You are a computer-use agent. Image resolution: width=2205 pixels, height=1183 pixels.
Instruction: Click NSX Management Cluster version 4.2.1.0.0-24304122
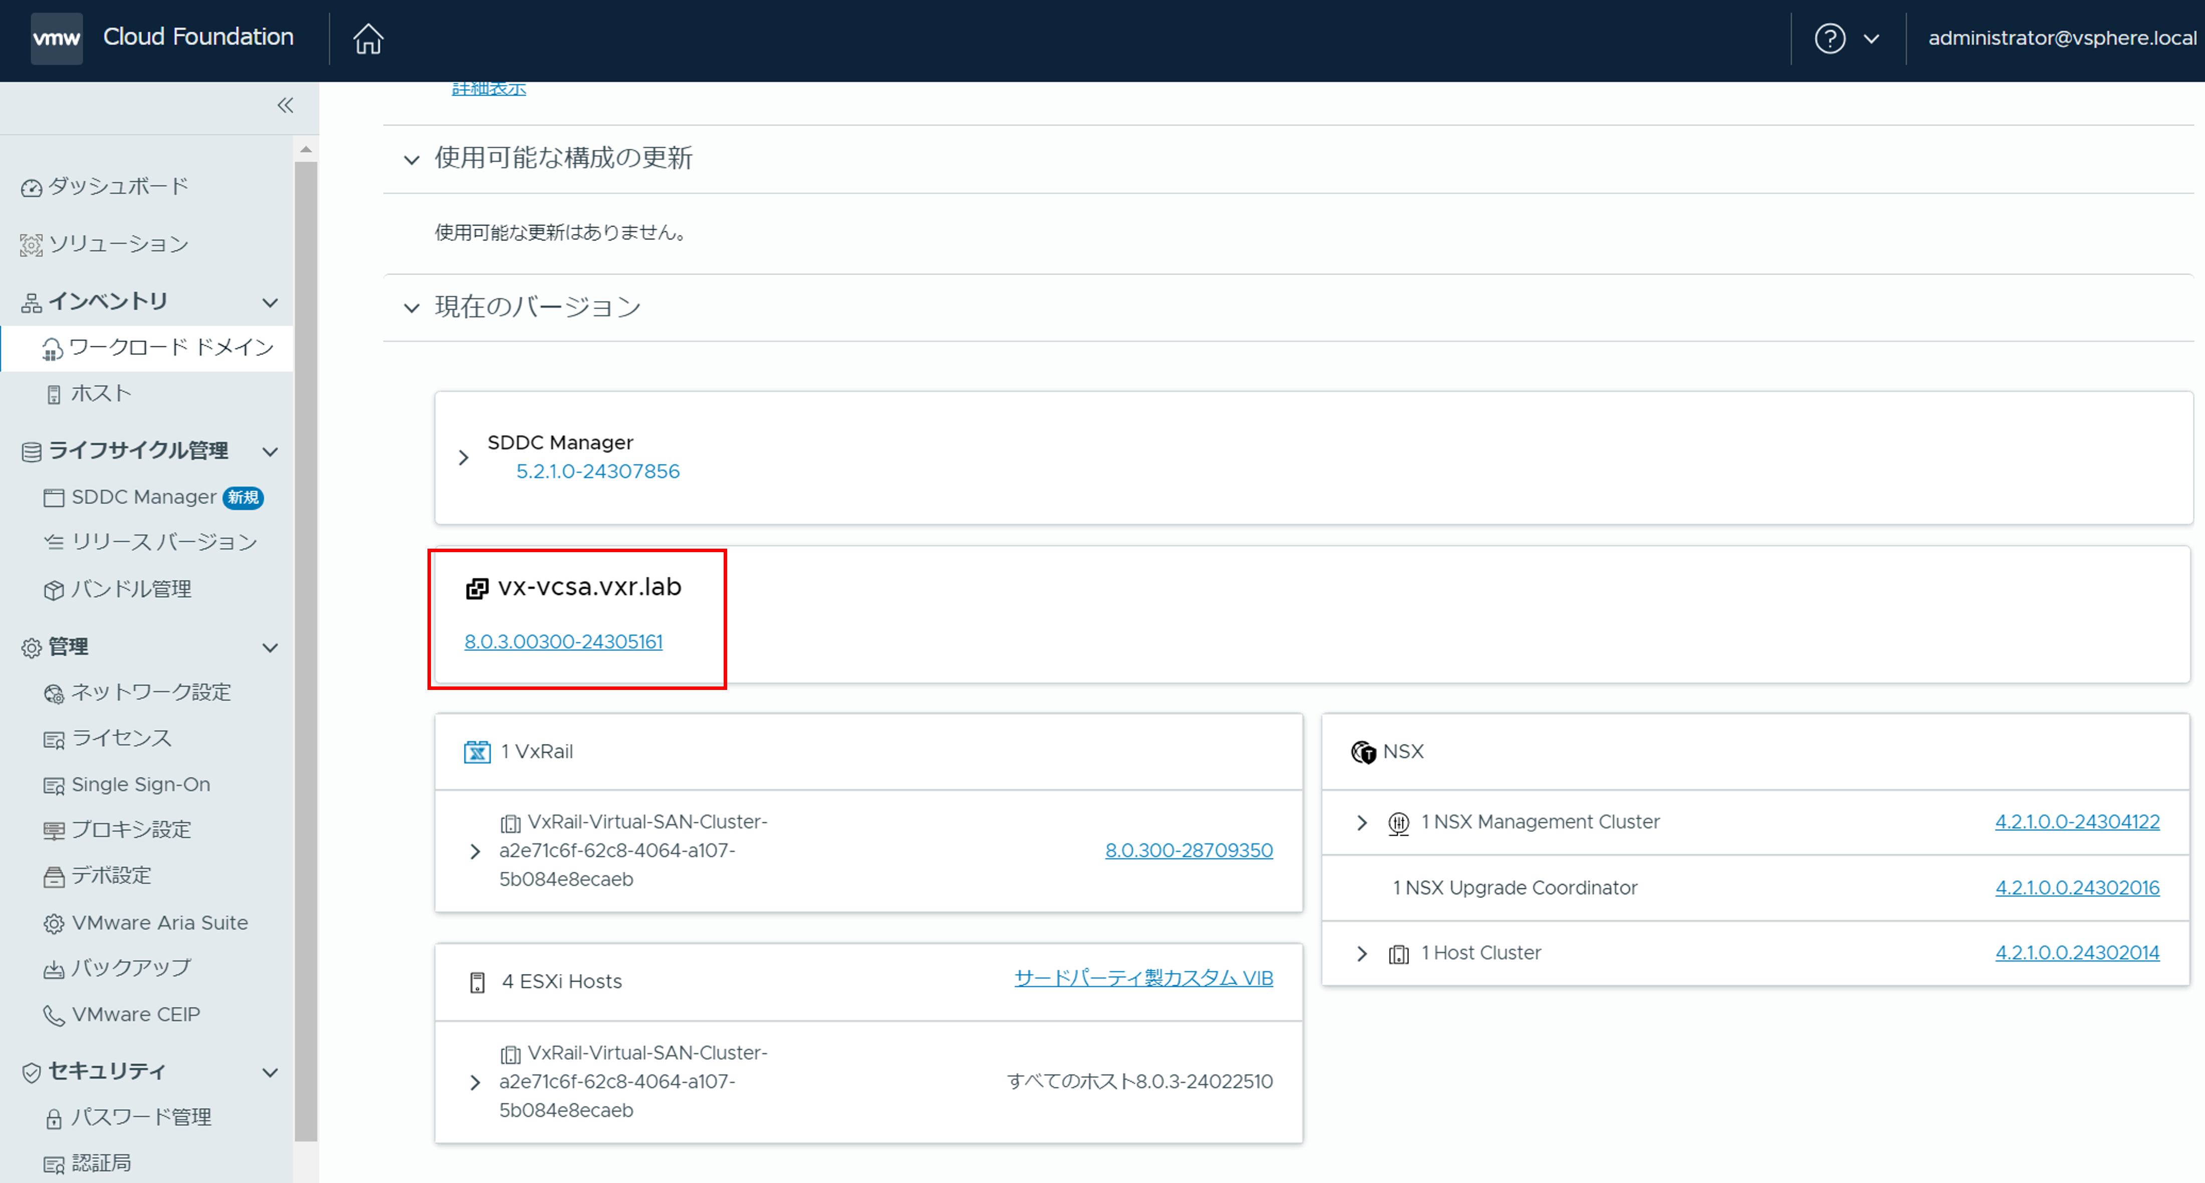click(x=2077, y=822)
